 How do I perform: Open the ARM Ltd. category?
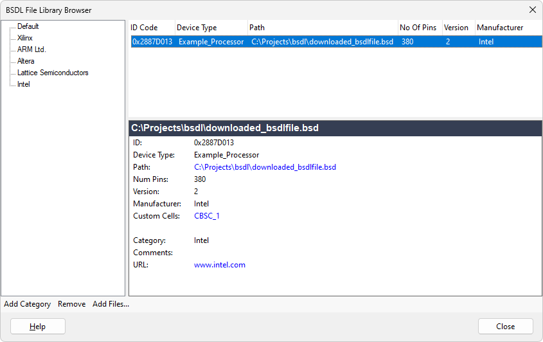click(31, 50)
